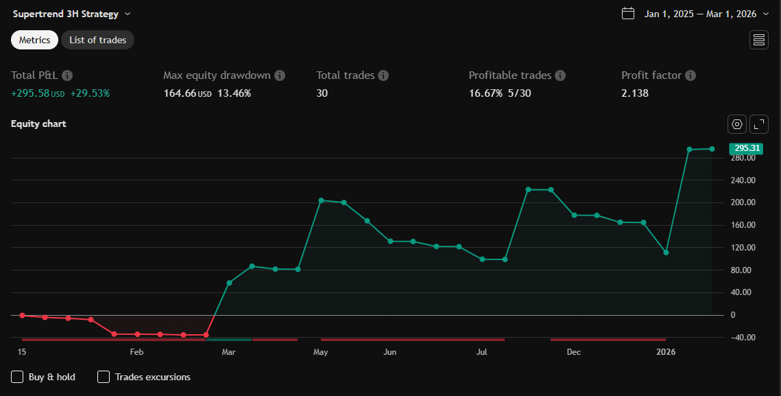Click the info icon beside Profitable trades
This screenshot has height=396, width=781.
point(560,75)
